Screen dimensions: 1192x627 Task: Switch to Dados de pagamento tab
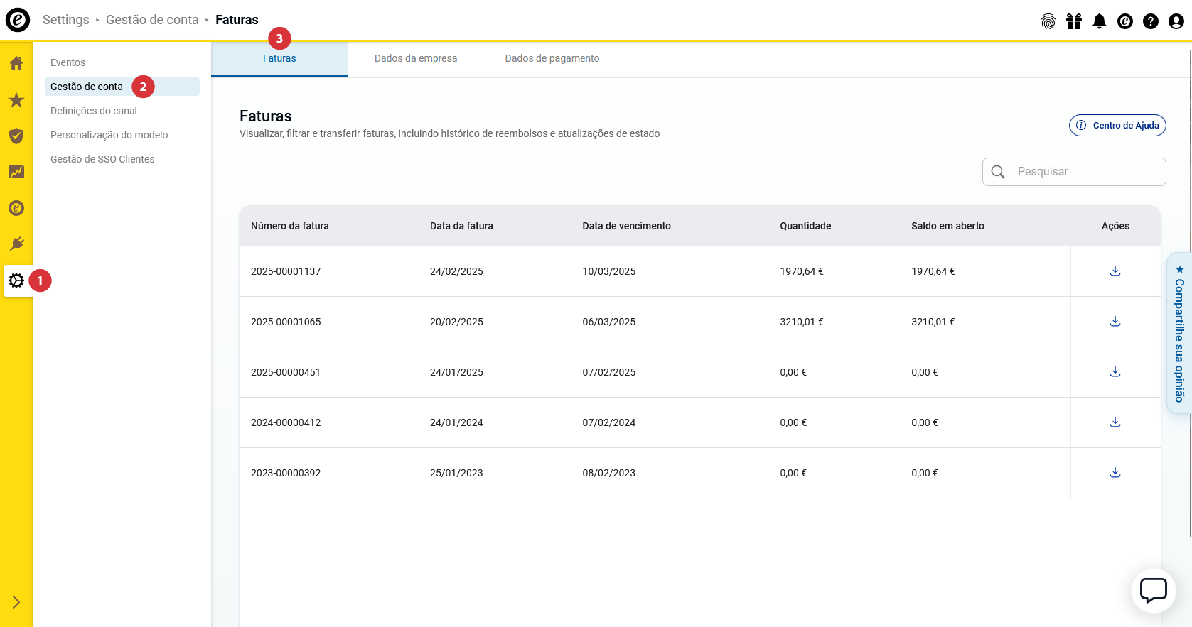point(552,59)
